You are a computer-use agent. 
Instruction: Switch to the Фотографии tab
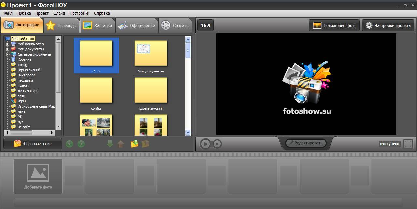[22, 25]
